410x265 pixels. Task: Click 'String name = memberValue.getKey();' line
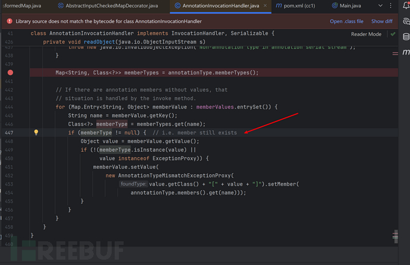click(x=122, y=116)
